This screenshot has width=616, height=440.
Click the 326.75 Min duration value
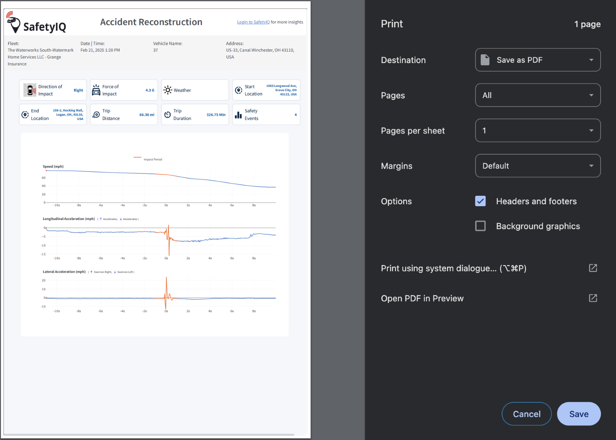click(x=216, y=115)
